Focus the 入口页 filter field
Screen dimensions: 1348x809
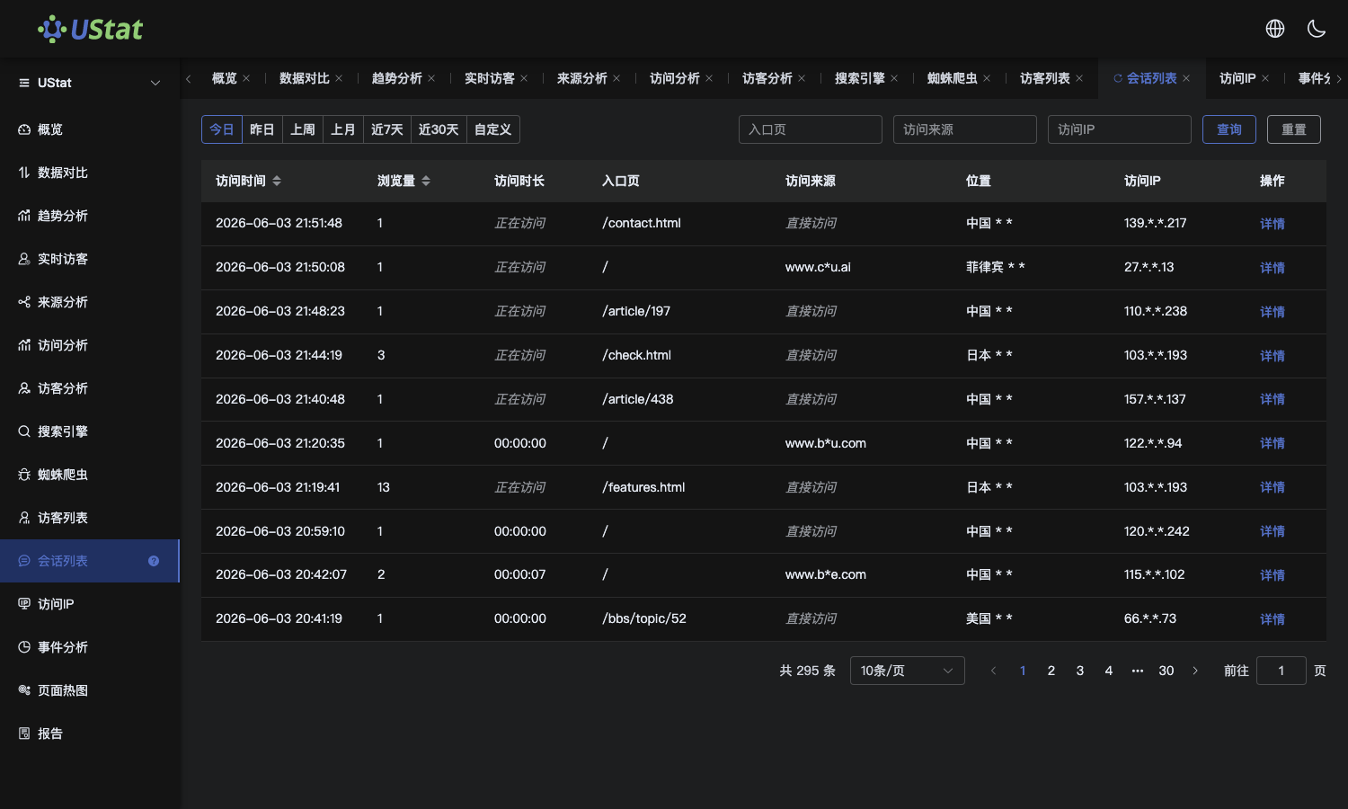coord(811,129)
